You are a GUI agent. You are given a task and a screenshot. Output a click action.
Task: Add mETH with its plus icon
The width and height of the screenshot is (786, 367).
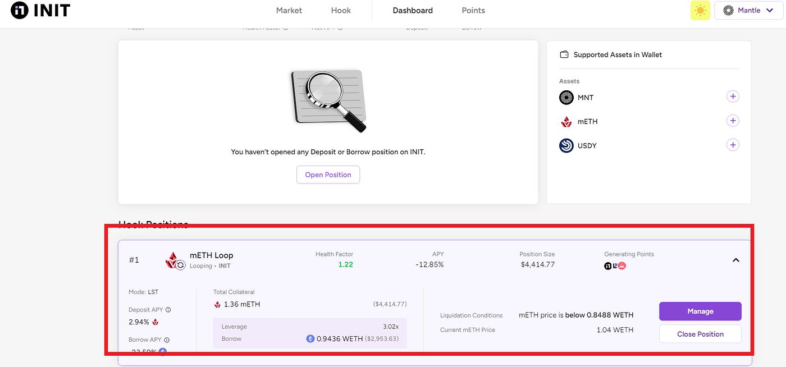[x=733, y=121]
